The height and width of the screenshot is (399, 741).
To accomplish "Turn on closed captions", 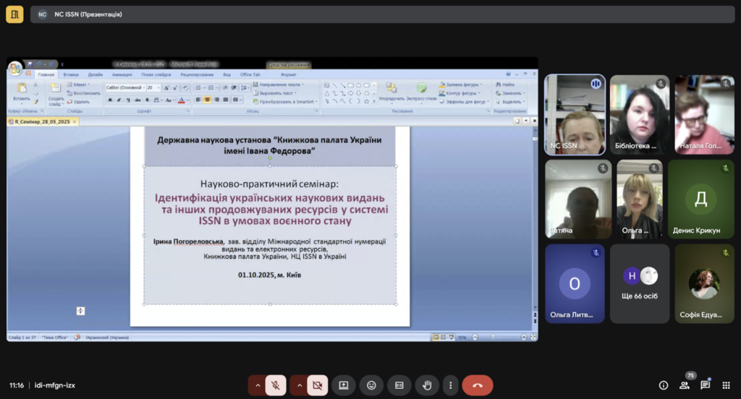I will 399,385.
